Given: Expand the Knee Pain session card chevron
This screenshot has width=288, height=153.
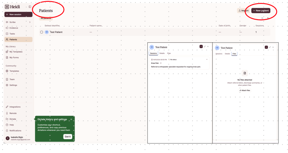Looking at the screenshot, I should click(207, 60).
